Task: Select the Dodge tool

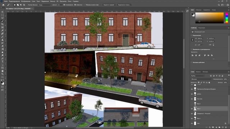Action: point(3,55)
